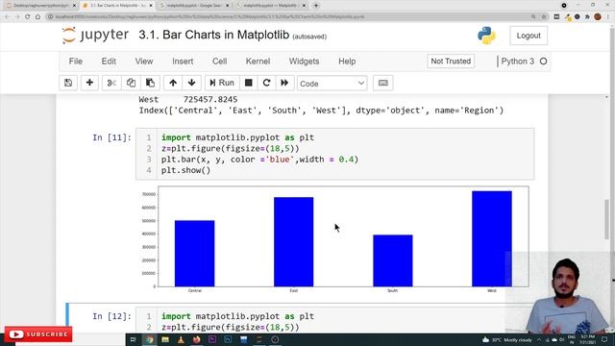Screen dimensions: 615x346
Task: Open Firefox in the taskbar
Action: 196,339
